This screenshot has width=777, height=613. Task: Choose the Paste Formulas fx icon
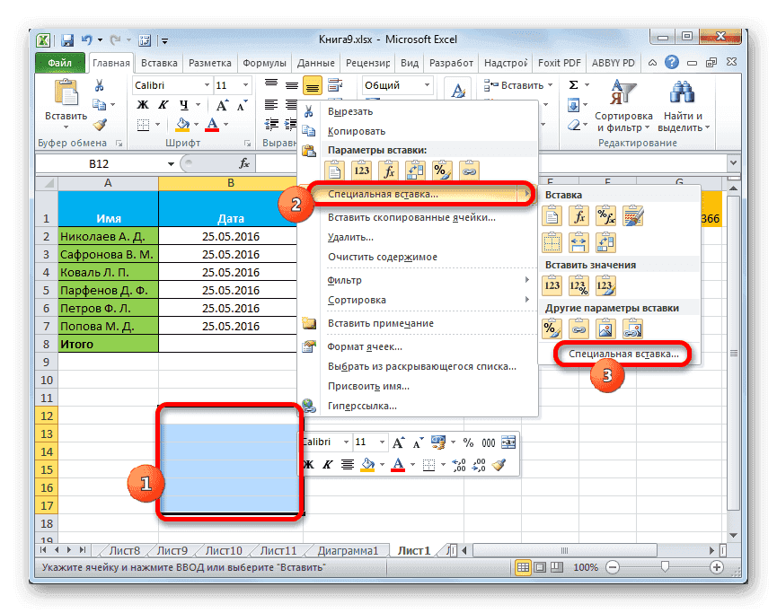(x=580, y=215)
